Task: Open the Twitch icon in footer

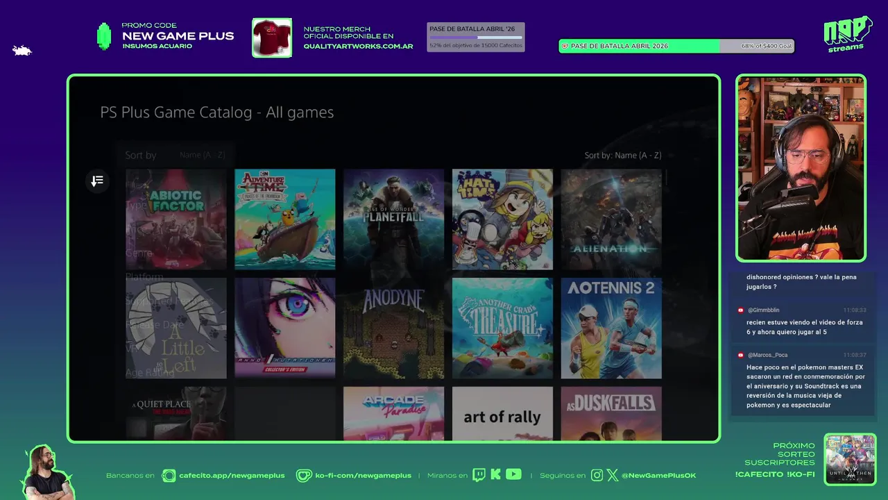Action: pos(479,475)
